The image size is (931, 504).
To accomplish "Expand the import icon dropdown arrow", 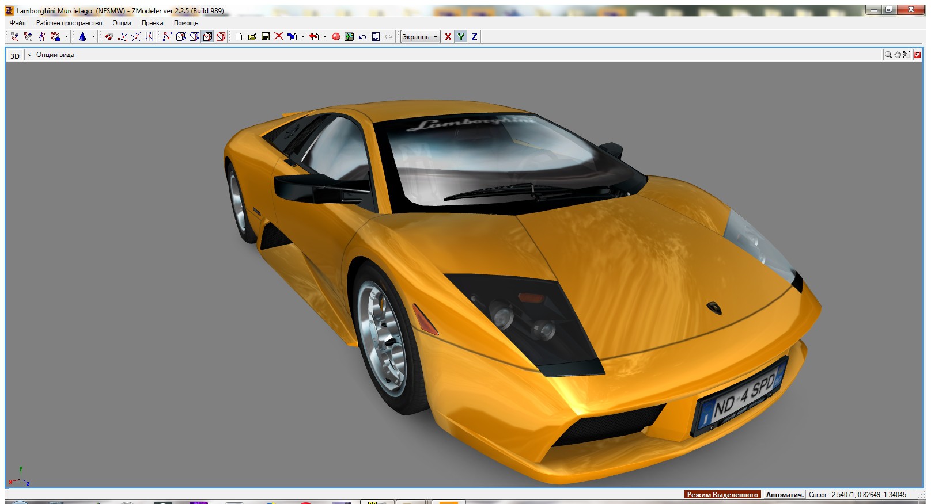I will click(303, 36).
